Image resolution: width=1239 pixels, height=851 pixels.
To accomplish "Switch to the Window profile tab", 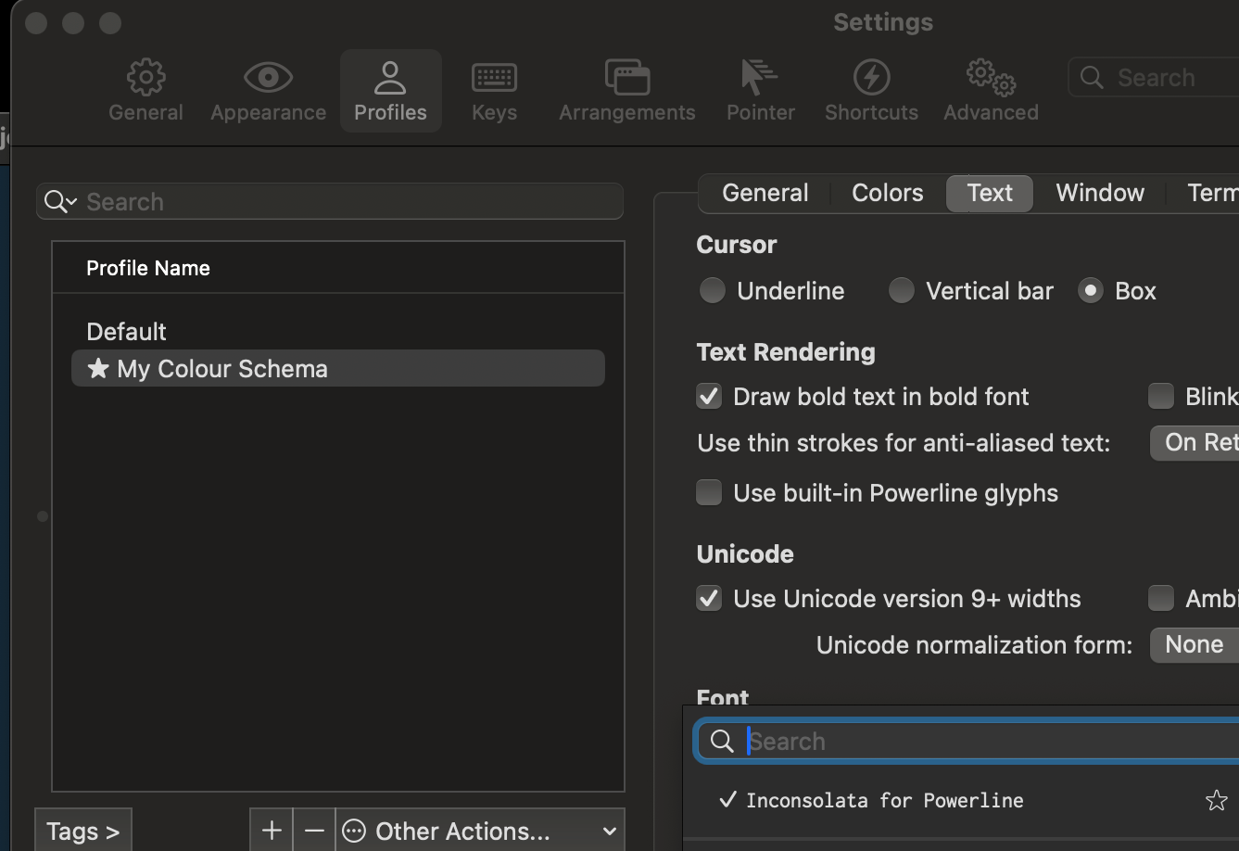I will (1100, 193).
